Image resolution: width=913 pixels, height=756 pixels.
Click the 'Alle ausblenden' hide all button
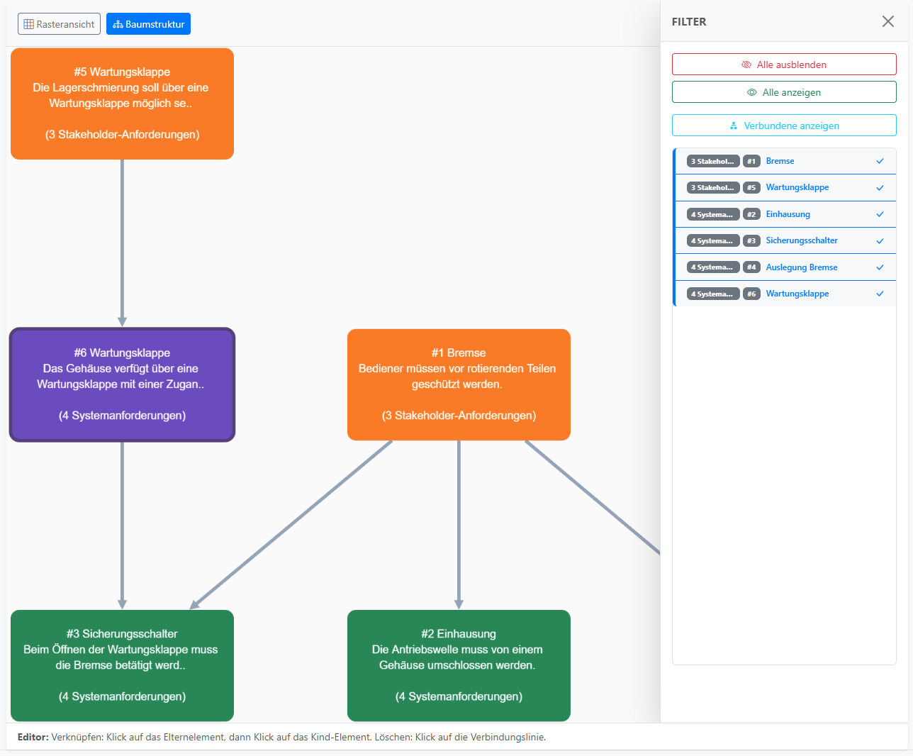784,65
